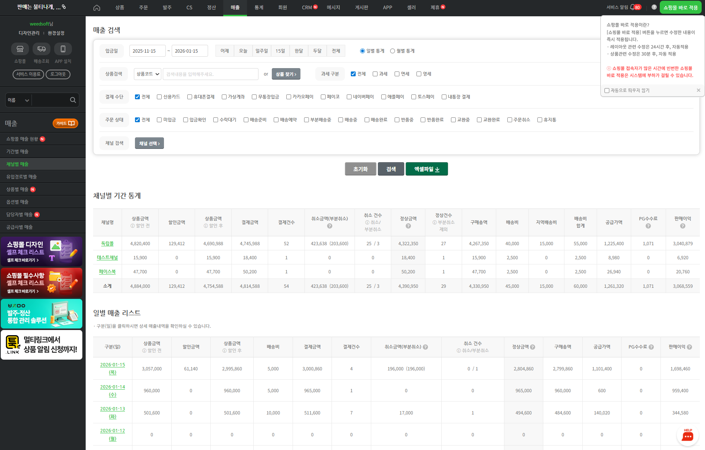The image size is (705, 450).
Task: Click the end date field 2026-01-15
Action: pos(190,51)
